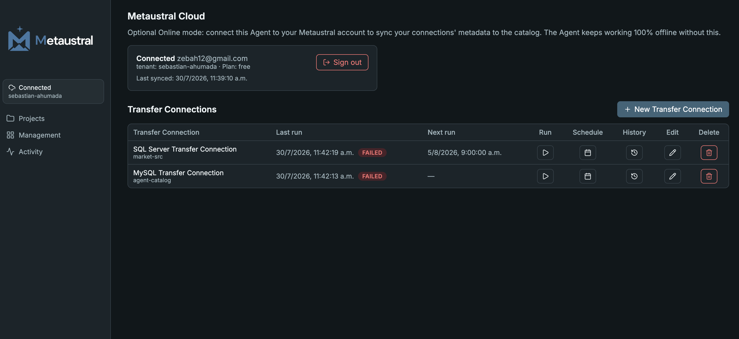Edit the SQL Server Transfer Connection

672,152
